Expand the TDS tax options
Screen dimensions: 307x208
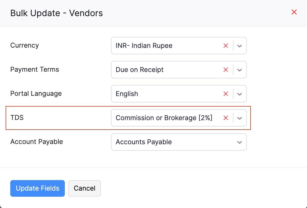pos(239,118)
